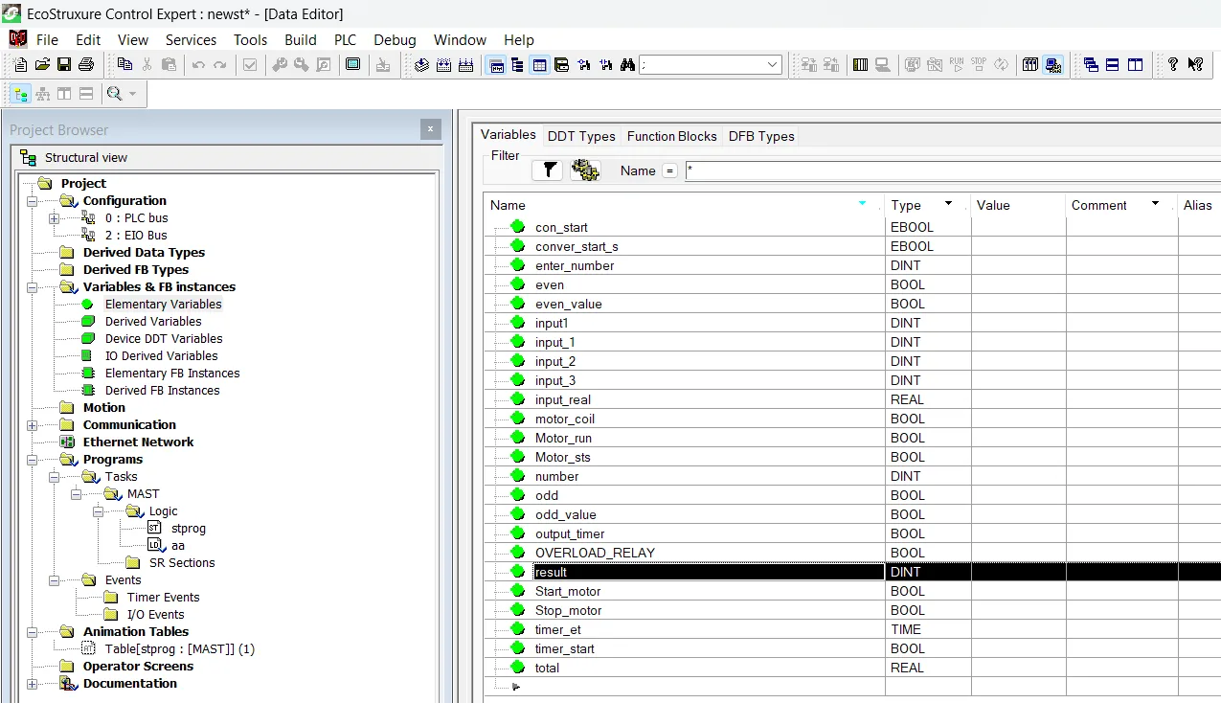The height and width of the screenshot is (703, 1221).
Task: Select the motor_coil variable row
Action: click(x=852, y=419)
